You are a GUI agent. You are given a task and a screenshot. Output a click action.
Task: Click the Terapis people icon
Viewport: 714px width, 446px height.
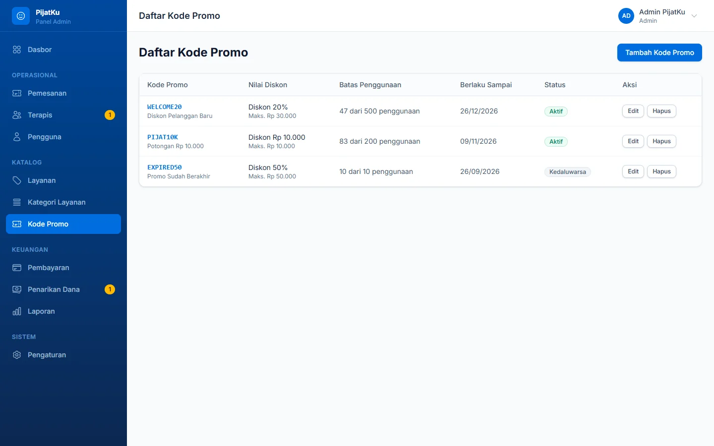pos(17,115)
